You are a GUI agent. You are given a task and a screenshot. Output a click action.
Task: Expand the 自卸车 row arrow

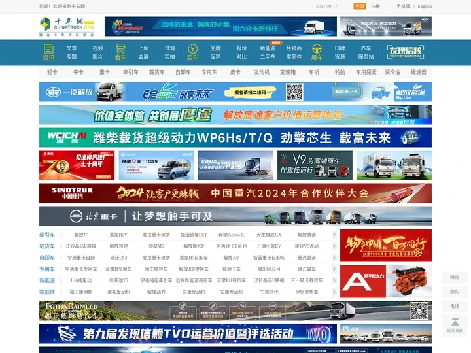[334, 258]
